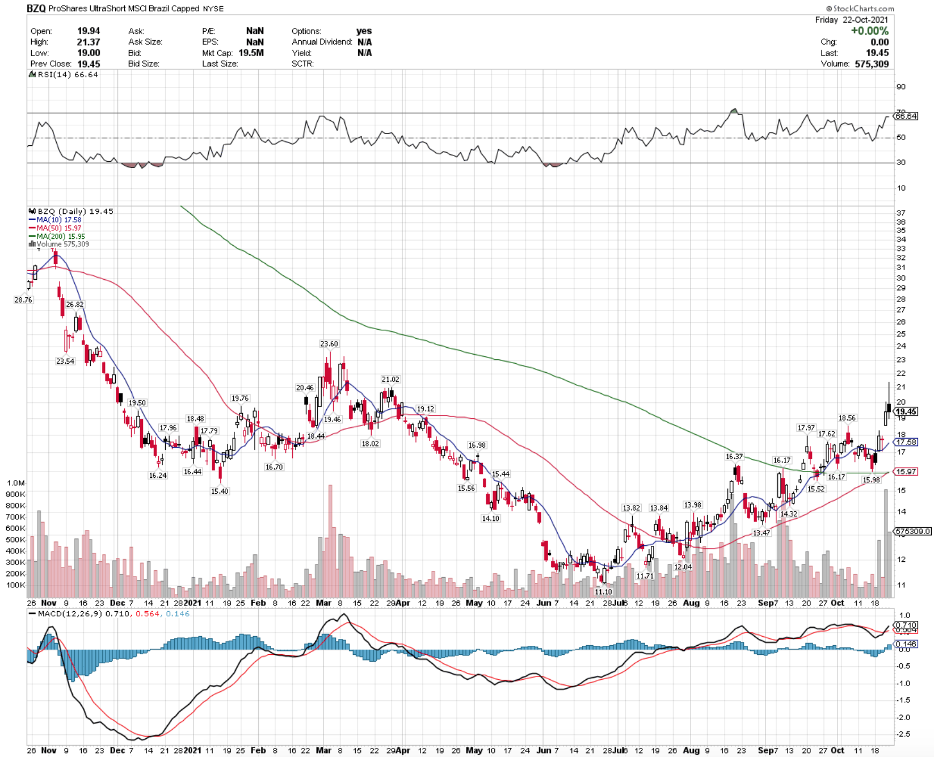Screen dimensions: 934x757
Task: Click the 11.10 bottom annotation
Action: coord(603,592)
